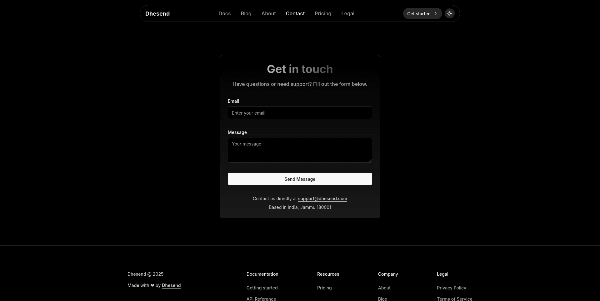This screenshot has height=301, width=600.
Task: Toggle light mode with the sun icon
Action: 450,13
